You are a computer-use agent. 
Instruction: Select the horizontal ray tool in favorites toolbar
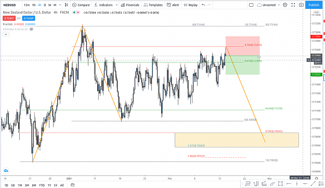289,183
